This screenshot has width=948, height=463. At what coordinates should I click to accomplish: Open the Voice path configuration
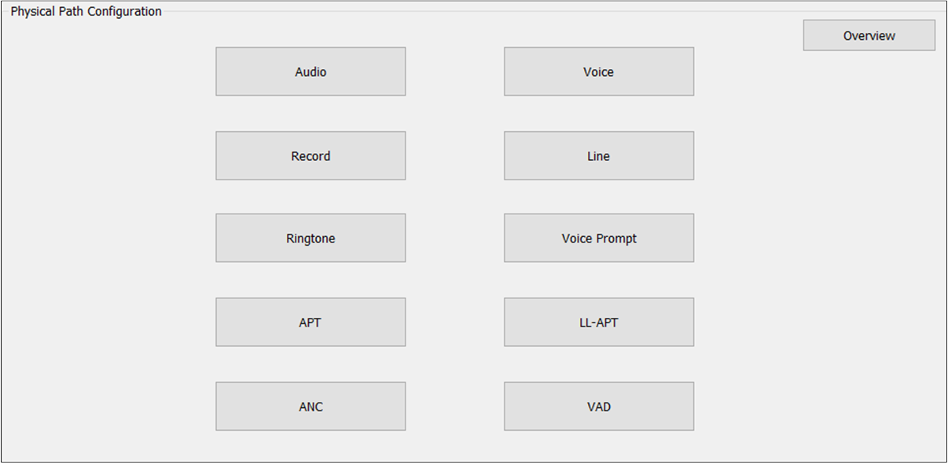[x=598, y=71]
